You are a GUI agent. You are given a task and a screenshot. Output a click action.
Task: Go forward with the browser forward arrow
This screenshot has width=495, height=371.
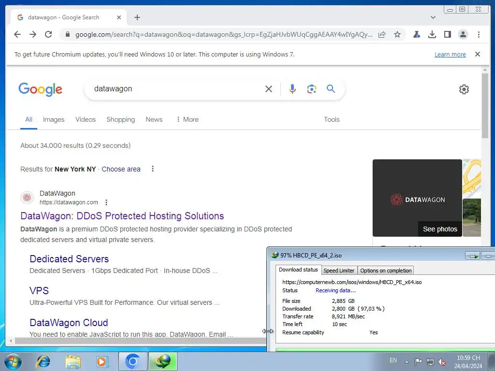click(x=33, y=34)
